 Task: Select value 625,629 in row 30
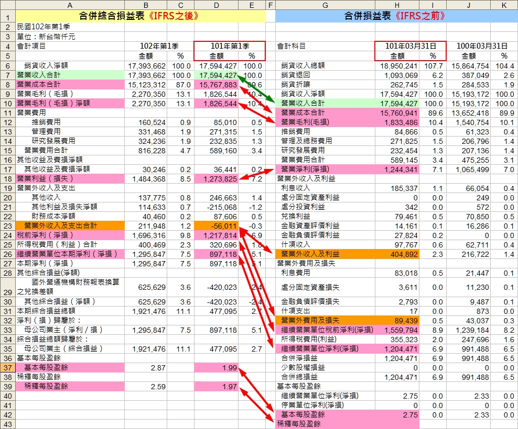coord(146,302)
